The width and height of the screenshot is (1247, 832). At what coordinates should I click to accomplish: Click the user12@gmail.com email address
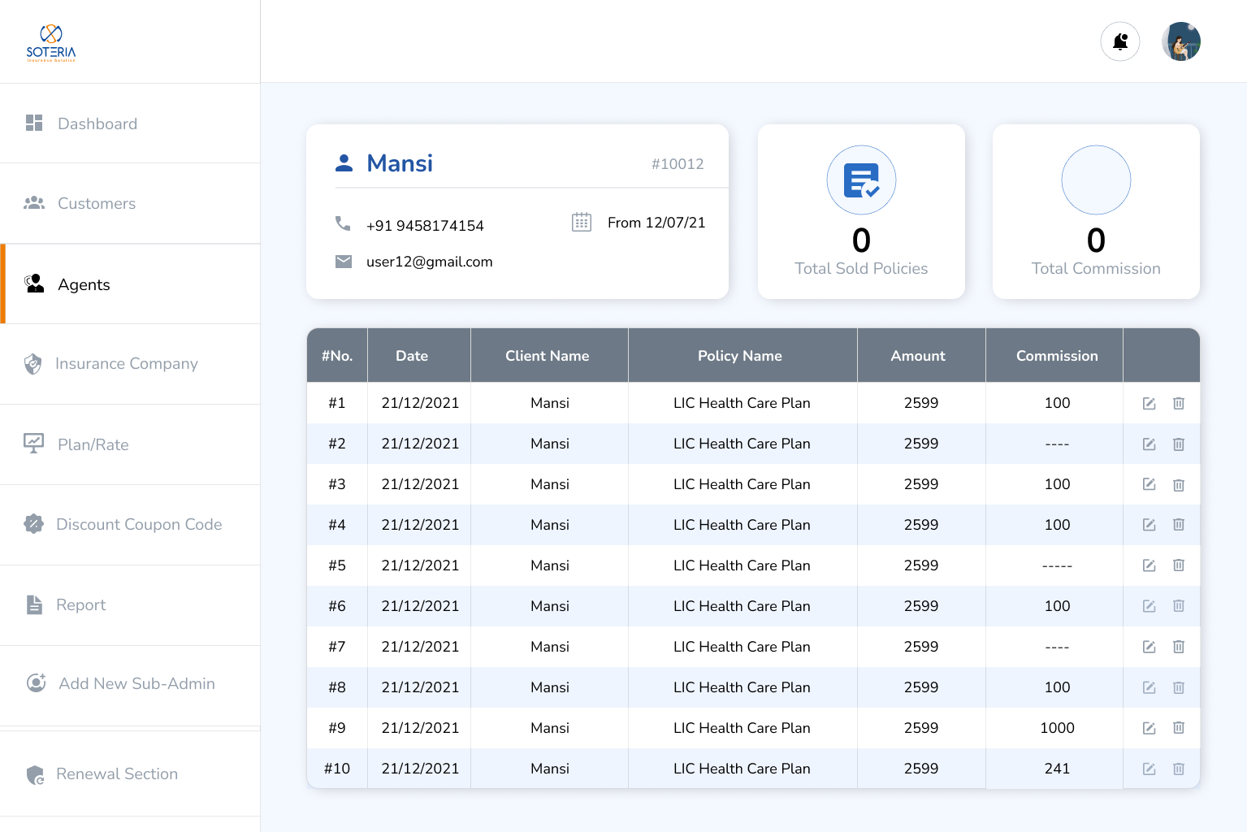coord(429,262)
